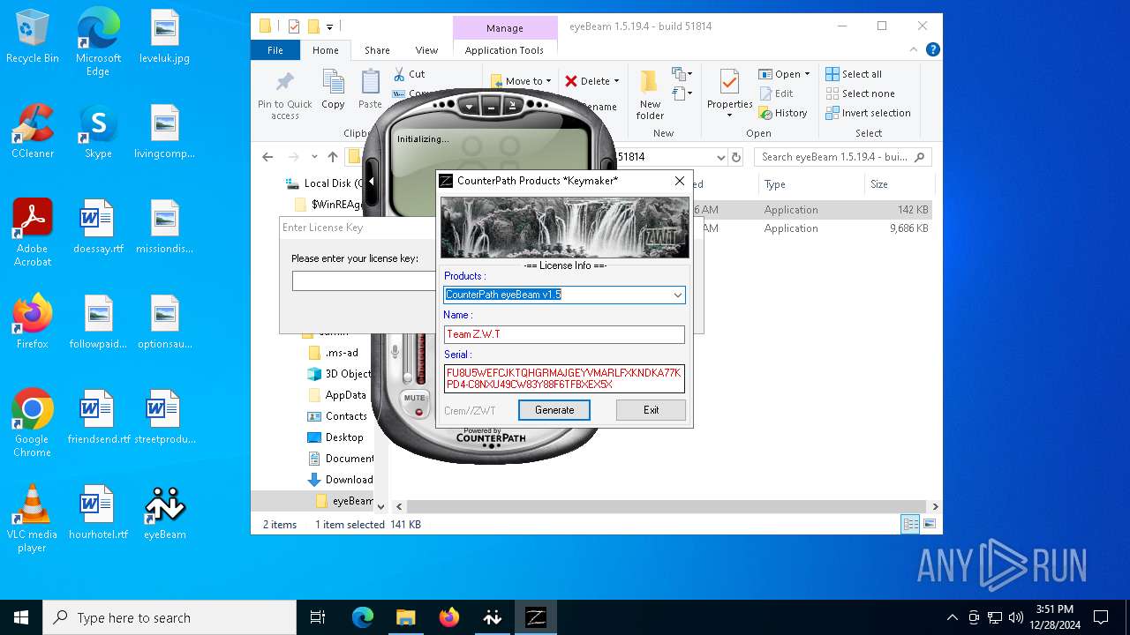The height and width of the screenshot is (635, 1130).
Task: Click Select all in ribbon
Action: coord(854,74)
